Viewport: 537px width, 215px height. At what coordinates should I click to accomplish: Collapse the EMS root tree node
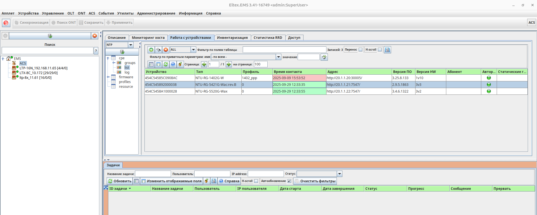(x=3, y=59)
